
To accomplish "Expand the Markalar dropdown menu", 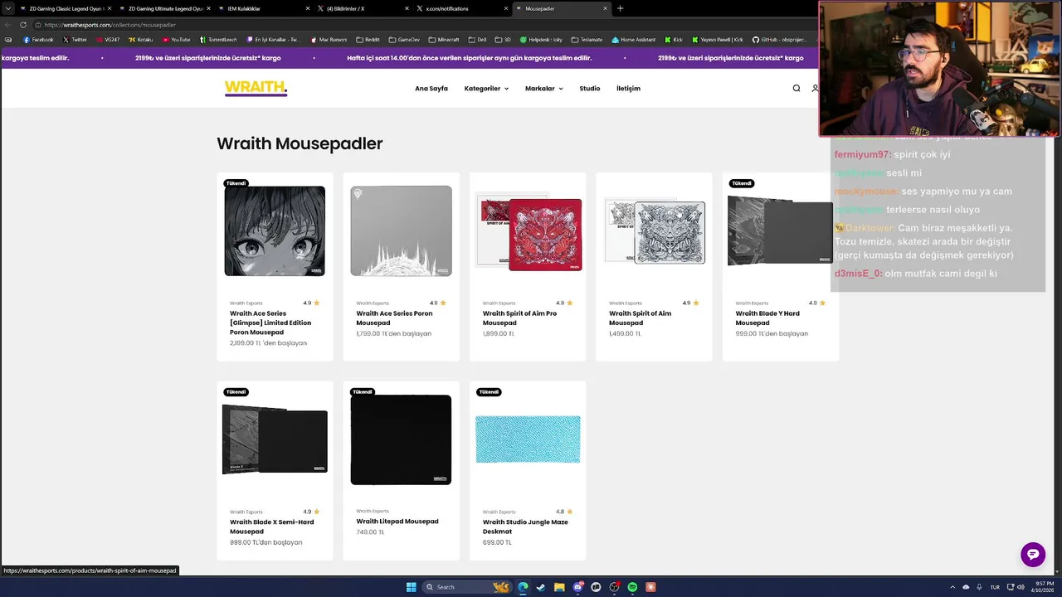I will [x=543, y=89].
